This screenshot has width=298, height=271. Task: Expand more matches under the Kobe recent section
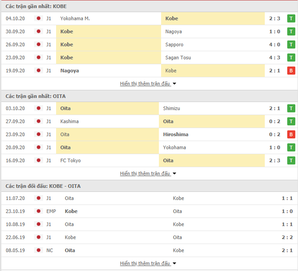(x=148, y=84)
